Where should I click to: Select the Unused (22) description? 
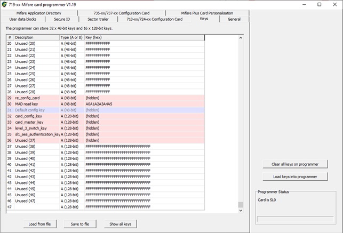[x=25, y=55]
